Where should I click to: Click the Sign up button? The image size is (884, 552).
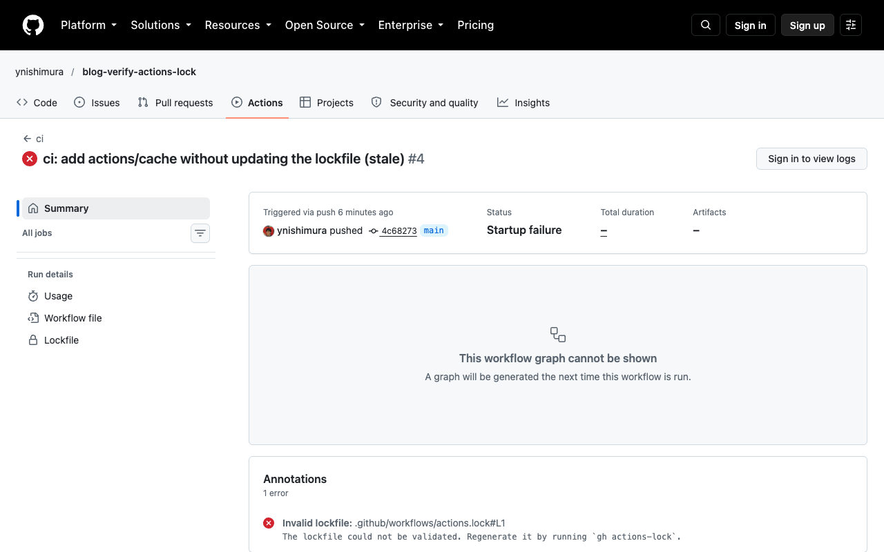click(807, 25)
